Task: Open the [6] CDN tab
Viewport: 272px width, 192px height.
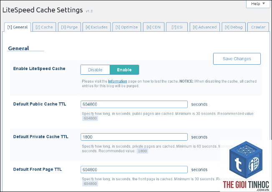Action: click(x=154, y=27)
